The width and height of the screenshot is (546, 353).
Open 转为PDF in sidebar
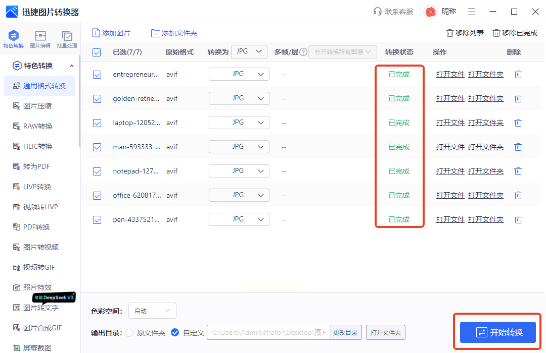[x=31, y=166]
